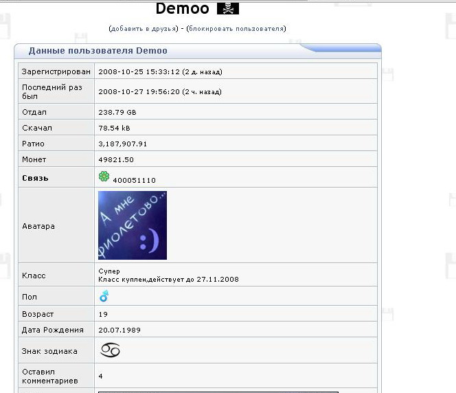Click the 'Отдал' row label
Viewport: 456px width, 393px height.
click(34, 112)
